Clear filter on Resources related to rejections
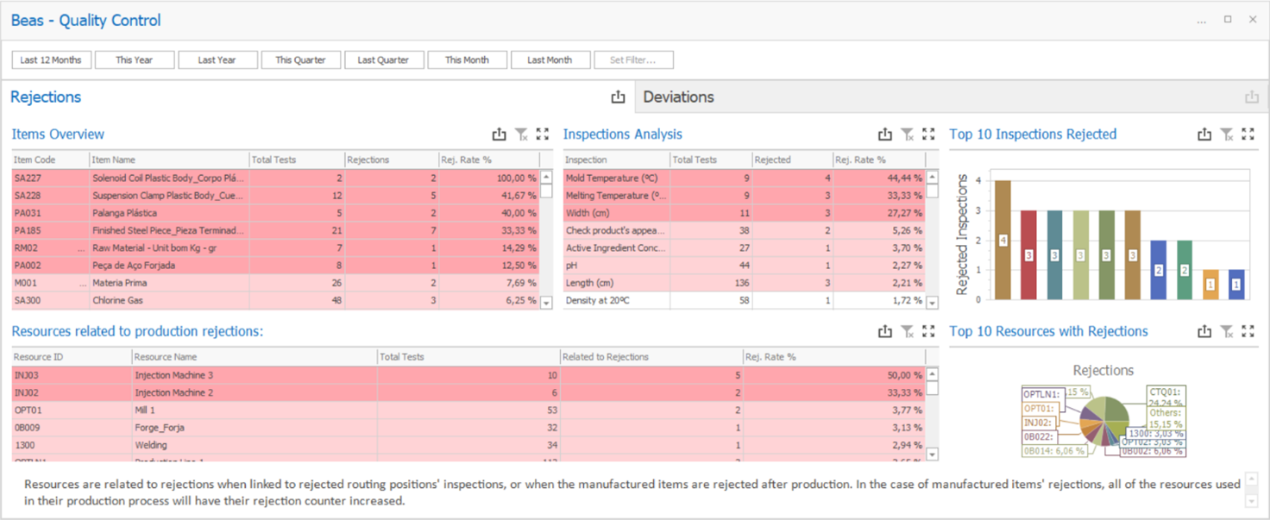Viewport: 1270px width, 520px height. (907, 332)
